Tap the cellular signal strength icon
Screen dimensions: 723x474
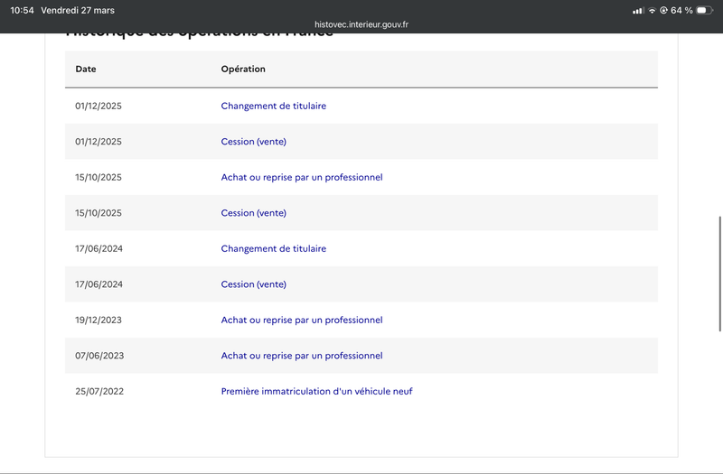point(638,10)
